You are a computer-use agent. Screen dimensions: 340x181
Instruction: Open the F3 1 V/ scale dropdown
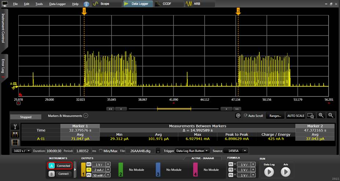(x=253, y=175)
